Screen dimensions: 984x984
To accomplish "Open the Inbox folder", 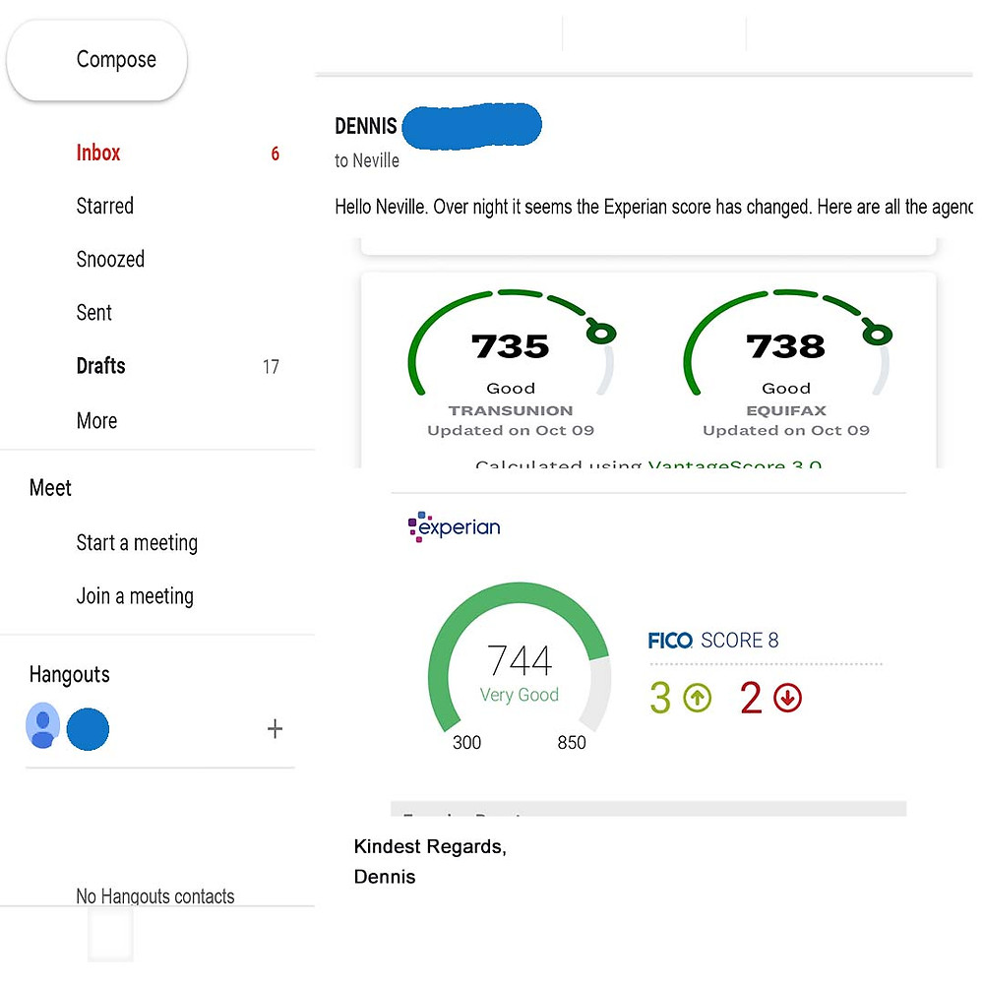I will click(x=97, y=153).
